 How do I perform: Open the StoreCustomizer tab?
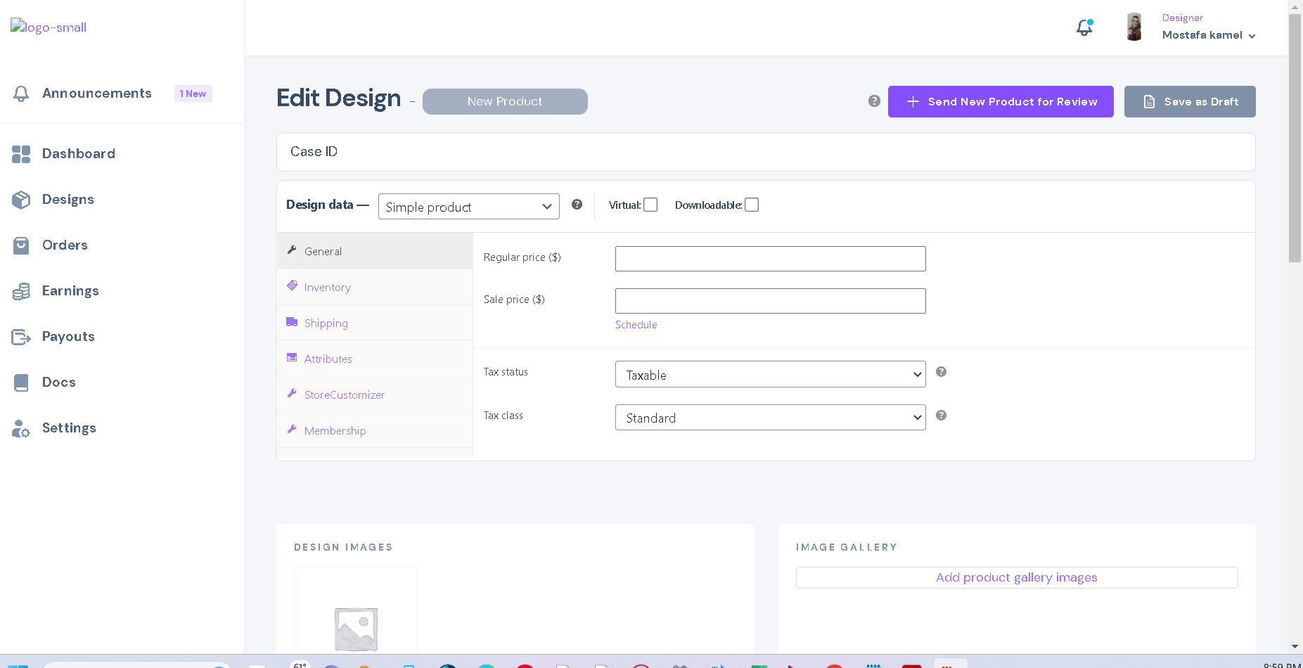pos(375,394)
